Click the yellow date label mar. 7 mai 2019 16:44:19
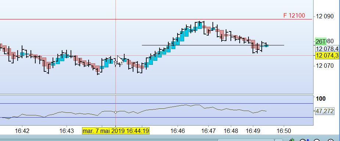Screen dimensions: 340x141 click(x=116, y=131)
